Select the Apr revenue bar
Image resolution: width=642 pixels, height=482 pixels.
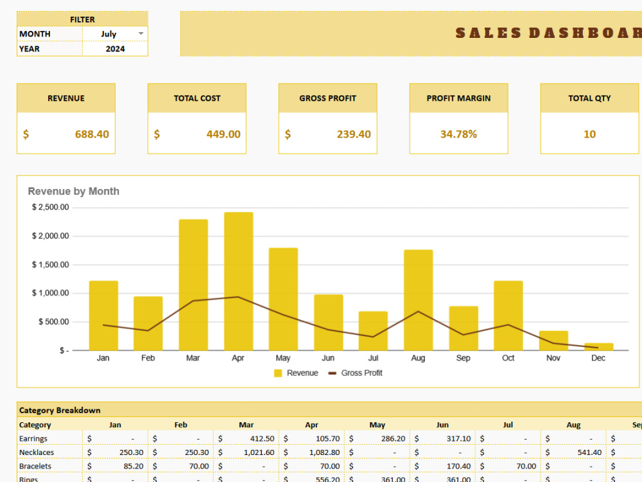[239, 281]
